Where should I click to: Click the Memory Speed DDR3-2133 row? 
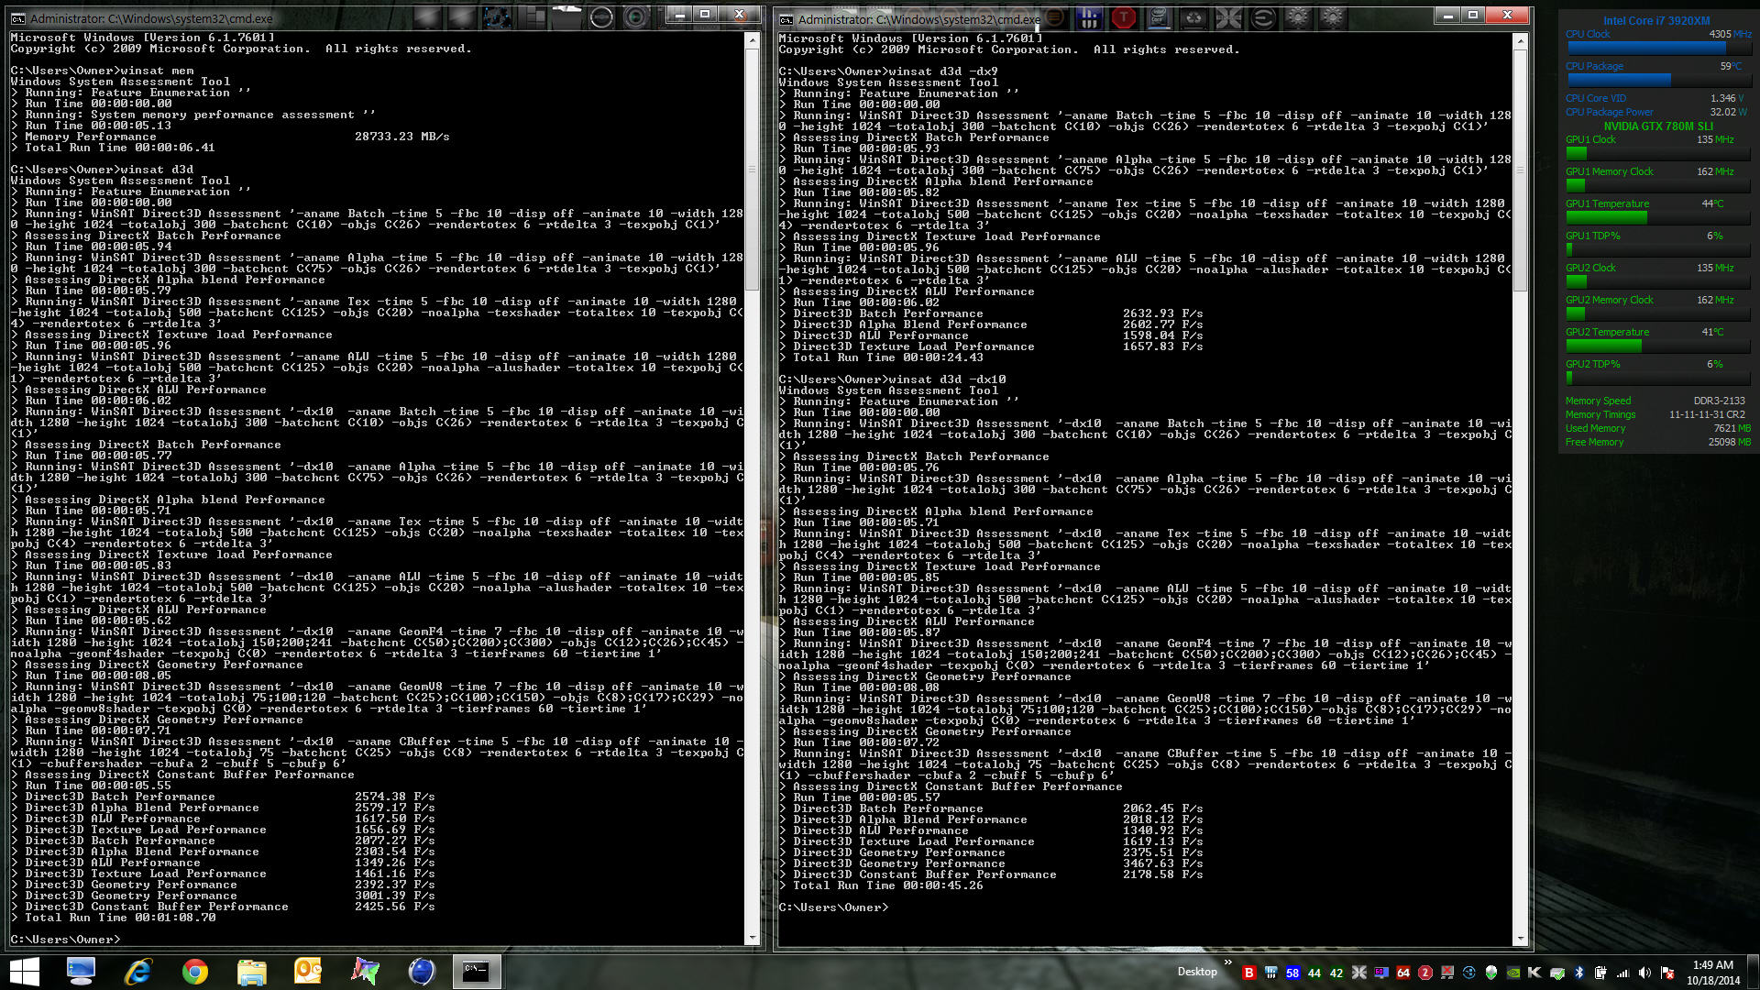click(x=1657, y=401)
